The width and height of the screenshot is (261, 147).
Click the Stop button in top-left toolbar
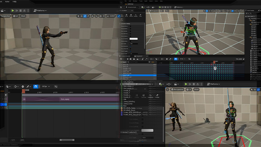(x=20, y=11)
